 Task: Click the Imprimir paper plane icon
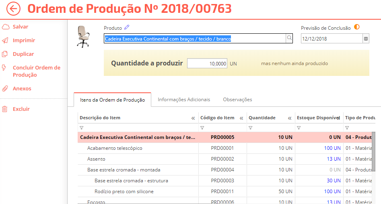click(6, 41)
